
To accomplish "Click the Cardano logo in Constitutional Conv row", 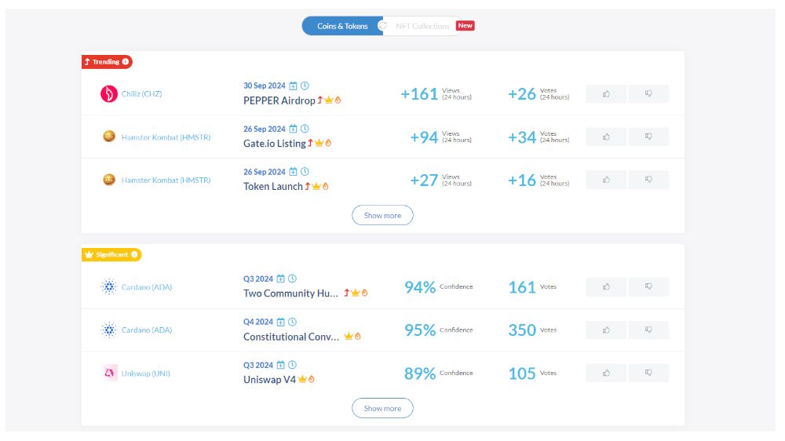I will tap(108, 330).
